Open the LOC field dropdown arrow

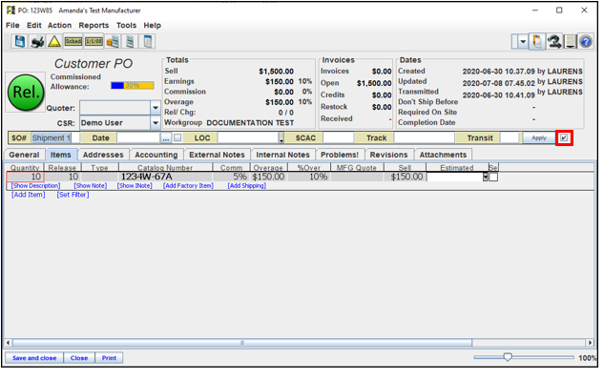(281, 138)
